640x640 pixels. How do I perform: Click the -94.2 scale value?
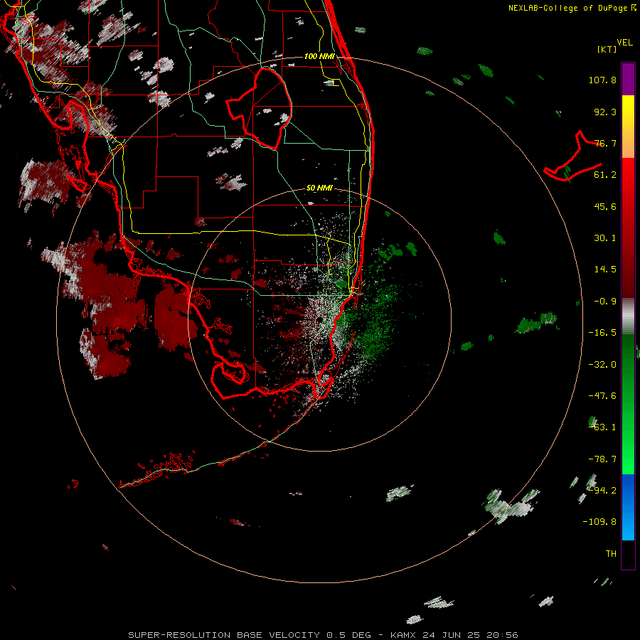pos(602,490)
